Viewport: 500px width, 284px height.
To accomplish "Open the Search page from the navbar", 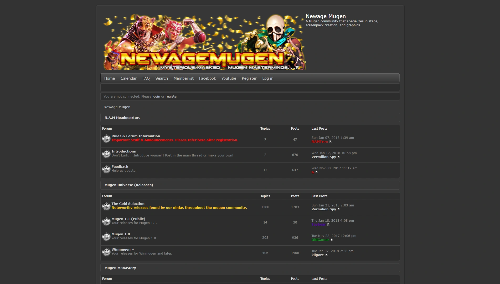I will point(161,78).
